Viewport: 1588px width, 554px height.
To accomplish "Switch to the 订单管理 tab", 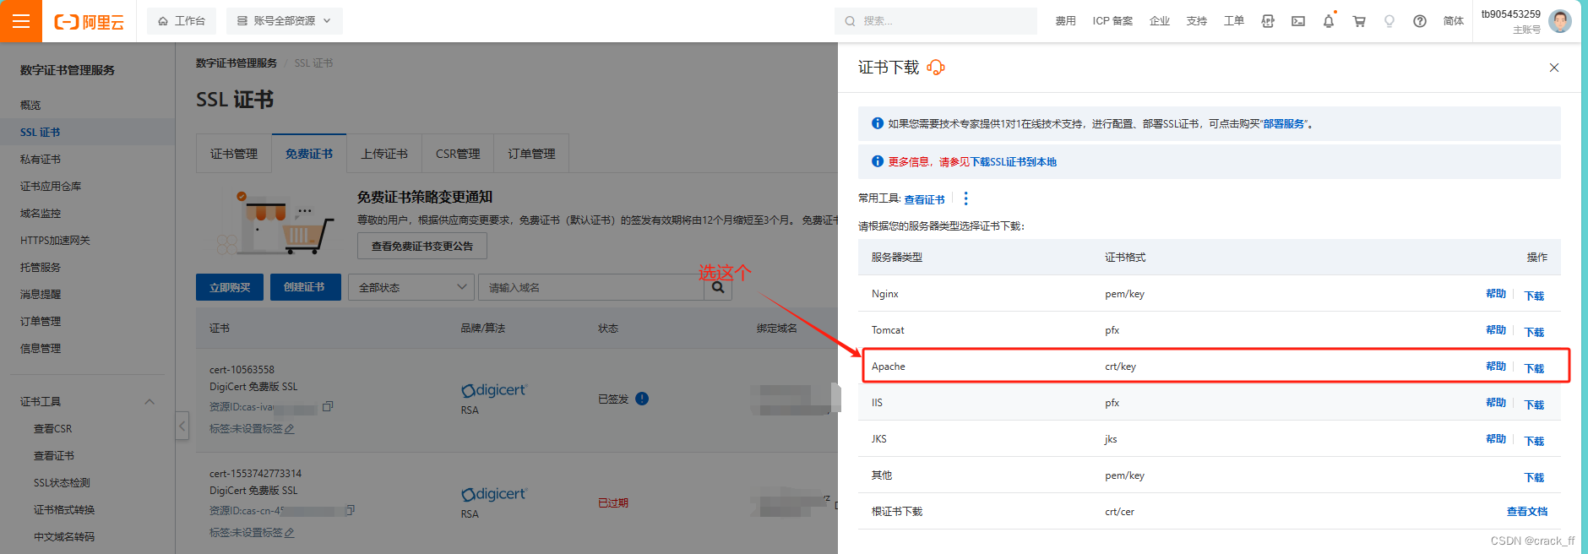I will 531,154.
